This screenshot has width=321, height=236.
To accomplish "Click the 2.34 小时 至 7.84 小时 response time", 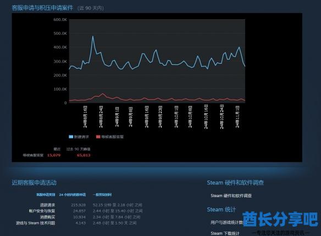I will tap(117, 217).
